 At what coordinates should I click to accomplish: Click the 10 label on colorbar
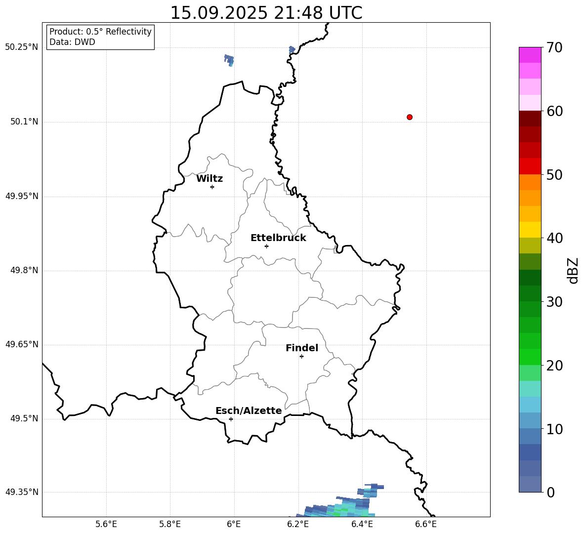point(554,429)
